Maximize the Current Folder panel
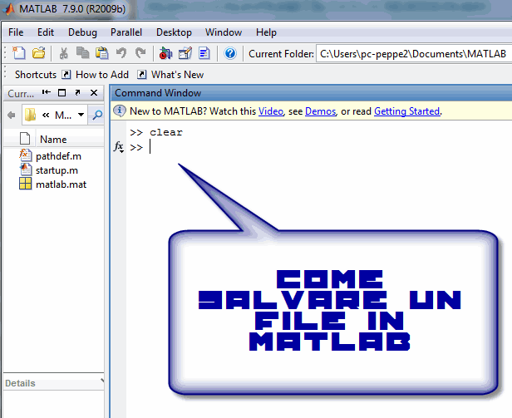This screenshot has width=512, height=418. (62, 93)
